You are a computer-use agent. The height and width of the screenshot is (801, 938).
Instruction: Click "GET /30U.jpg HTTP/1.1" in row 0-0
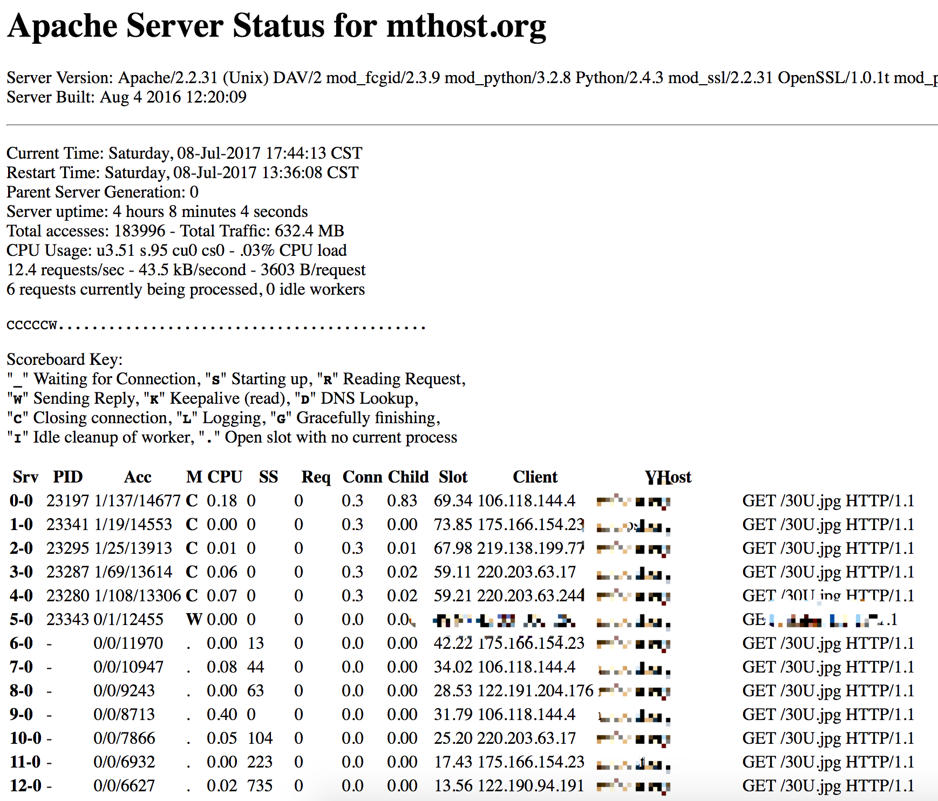tap(828, 501)
